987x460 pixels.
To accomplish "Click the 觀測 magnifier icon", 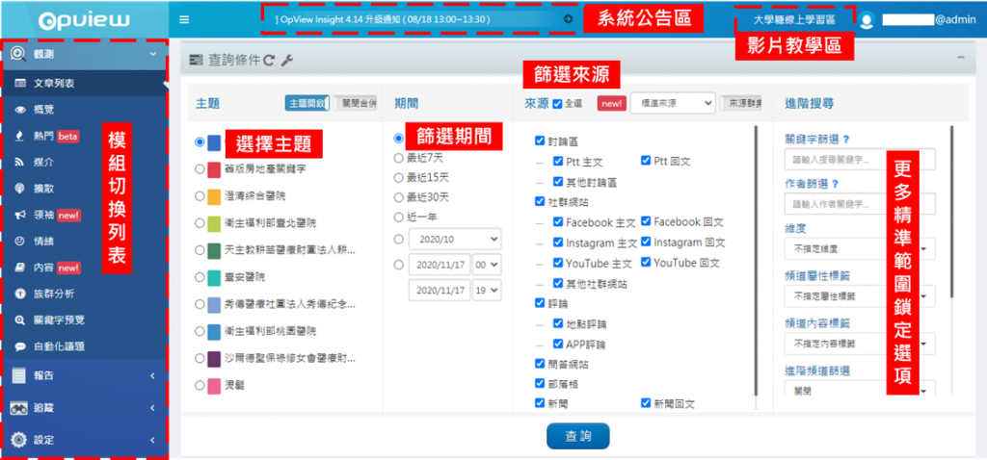I will click(x=19, y=54).
